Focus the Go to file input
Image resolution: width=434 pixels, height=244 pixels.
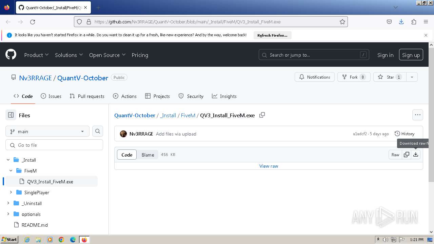coord(54,145)
